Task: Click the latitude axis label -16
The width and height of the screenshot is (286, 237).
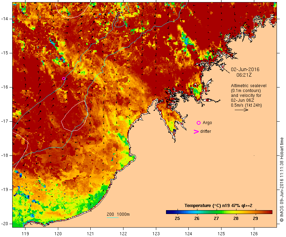Action: 5,87
